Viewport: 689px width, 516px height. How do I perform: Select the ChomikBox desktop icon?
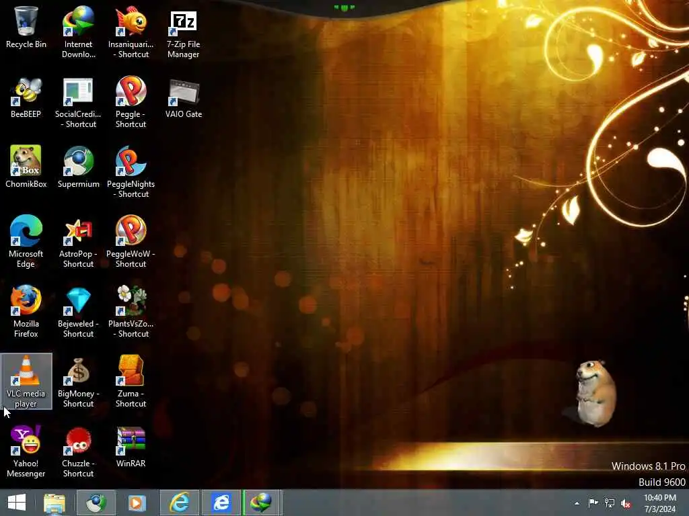26,167
